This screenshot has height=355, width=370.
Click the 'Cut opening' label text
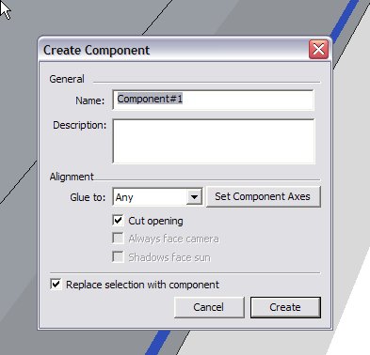coord(155,221)
